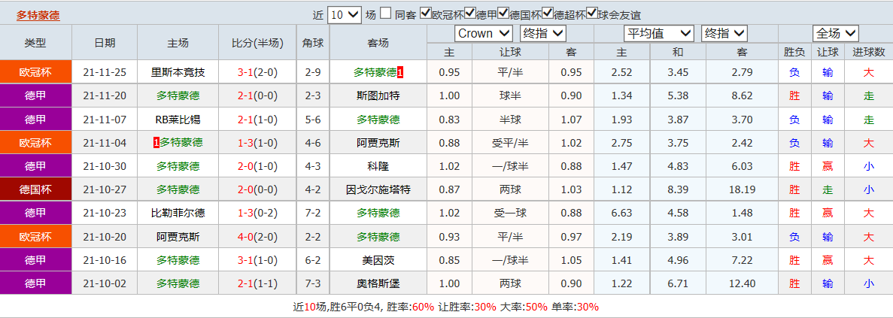
Task: Click the 里斯本竞技 home team name
Action: pos(178,72)
